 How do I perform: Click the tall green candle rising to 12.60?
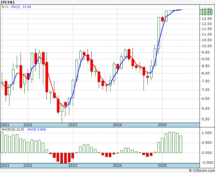click(159, 33)
